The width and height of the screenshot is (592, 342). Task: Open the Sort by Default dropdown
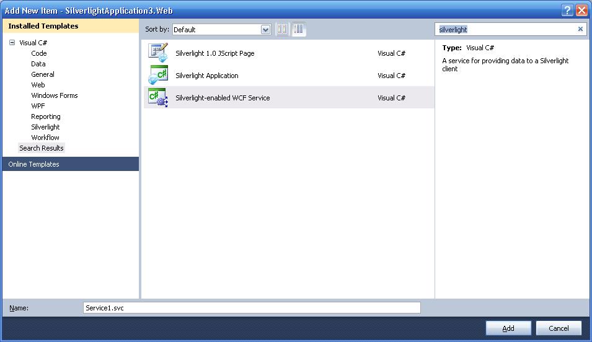[x=265, y=30]
